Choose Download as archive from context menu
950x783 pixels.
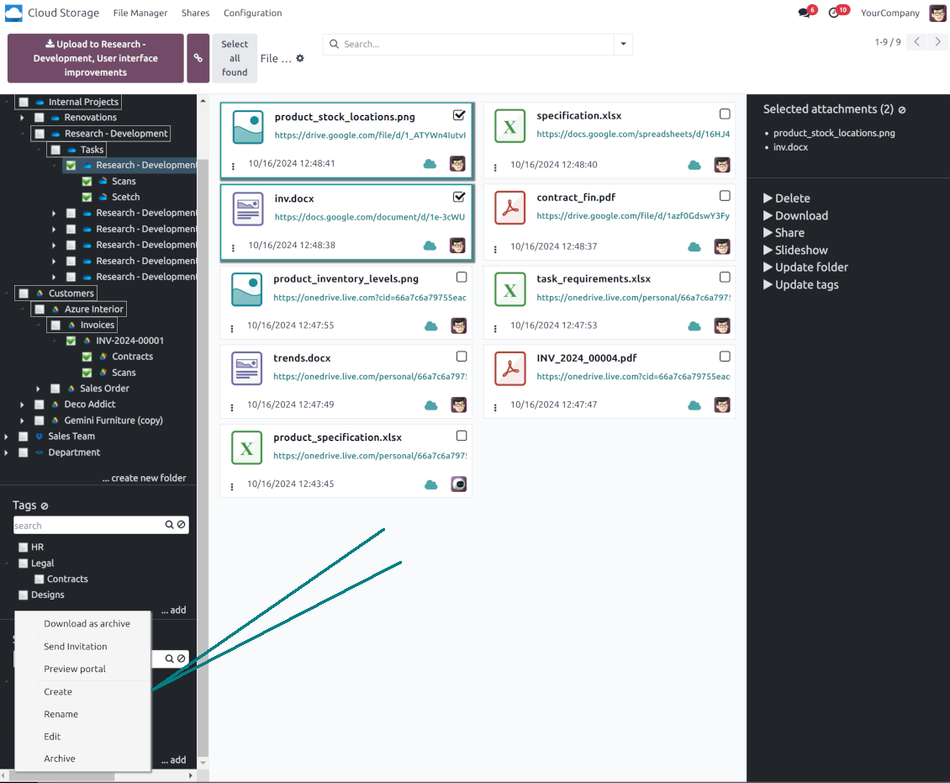click(87, 624)
